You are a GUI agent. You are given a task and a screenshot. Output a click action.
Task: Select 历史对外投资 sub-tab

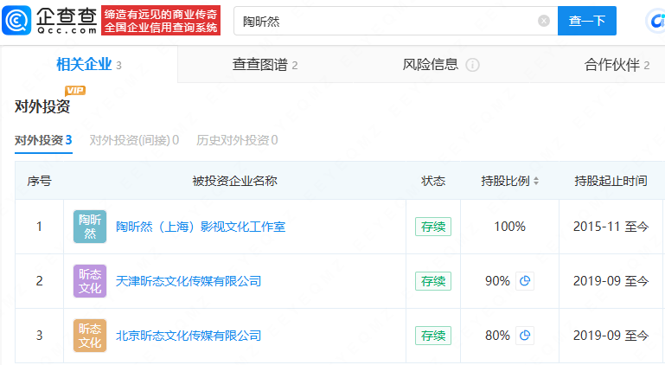click(237, 140)
